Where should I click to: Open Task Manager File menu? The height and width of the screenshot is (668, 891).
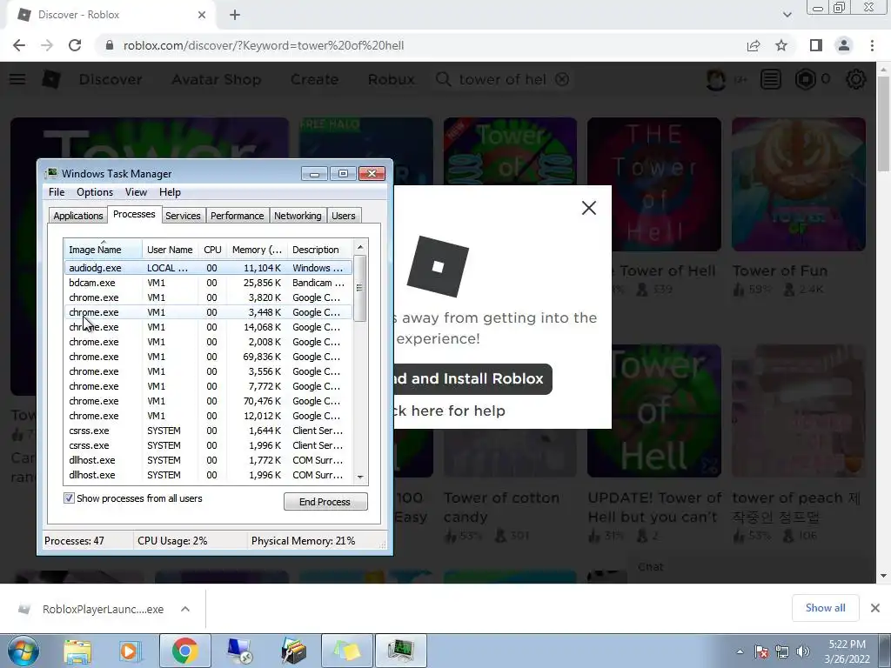pos(57,192)
